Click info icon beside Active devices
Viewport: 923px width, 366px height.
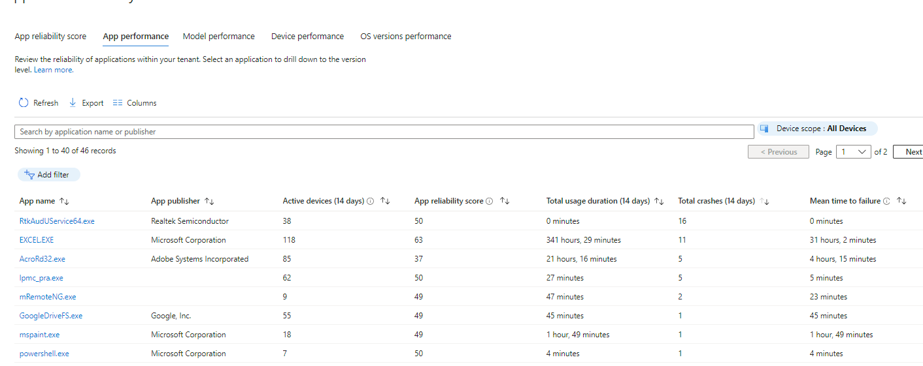tap(371, 201)
